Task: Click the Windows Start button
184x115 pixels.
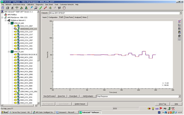Action: point(5,112)
